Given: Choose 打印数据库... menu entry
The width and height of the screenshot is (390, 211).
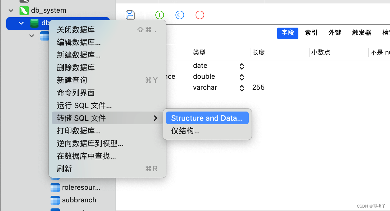Looking at the screenshot, I should point(107,131).
